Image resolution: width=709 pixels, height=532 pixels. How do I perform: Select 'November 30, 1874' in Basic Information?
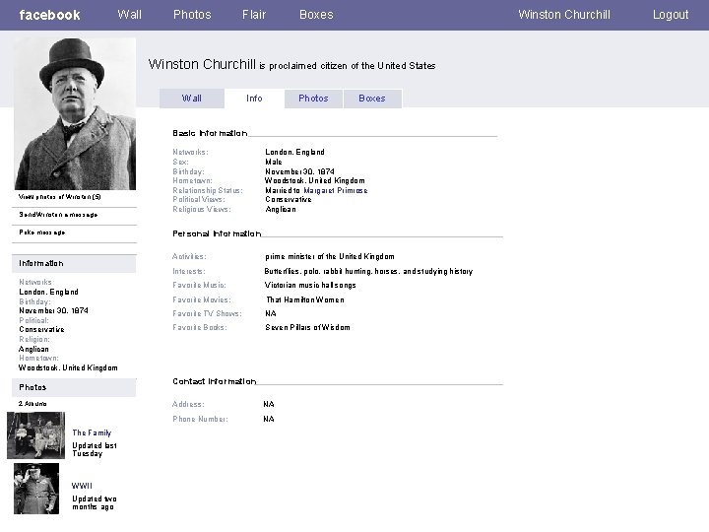point(299,171)
